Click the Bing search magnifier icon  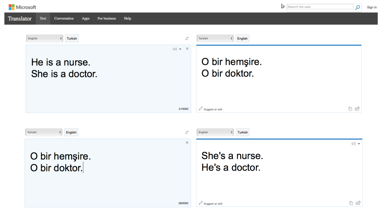tap(357, 7)
